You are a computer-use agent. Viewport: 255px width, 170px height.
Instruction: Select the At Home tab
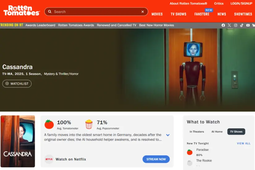click(x=217, y=132)
